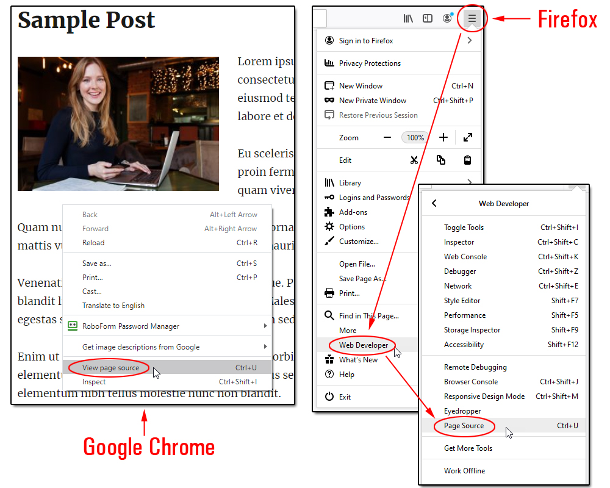The image size is (610, 488).
Task: Click the Cut scissors icon
Action: (414, 160)
